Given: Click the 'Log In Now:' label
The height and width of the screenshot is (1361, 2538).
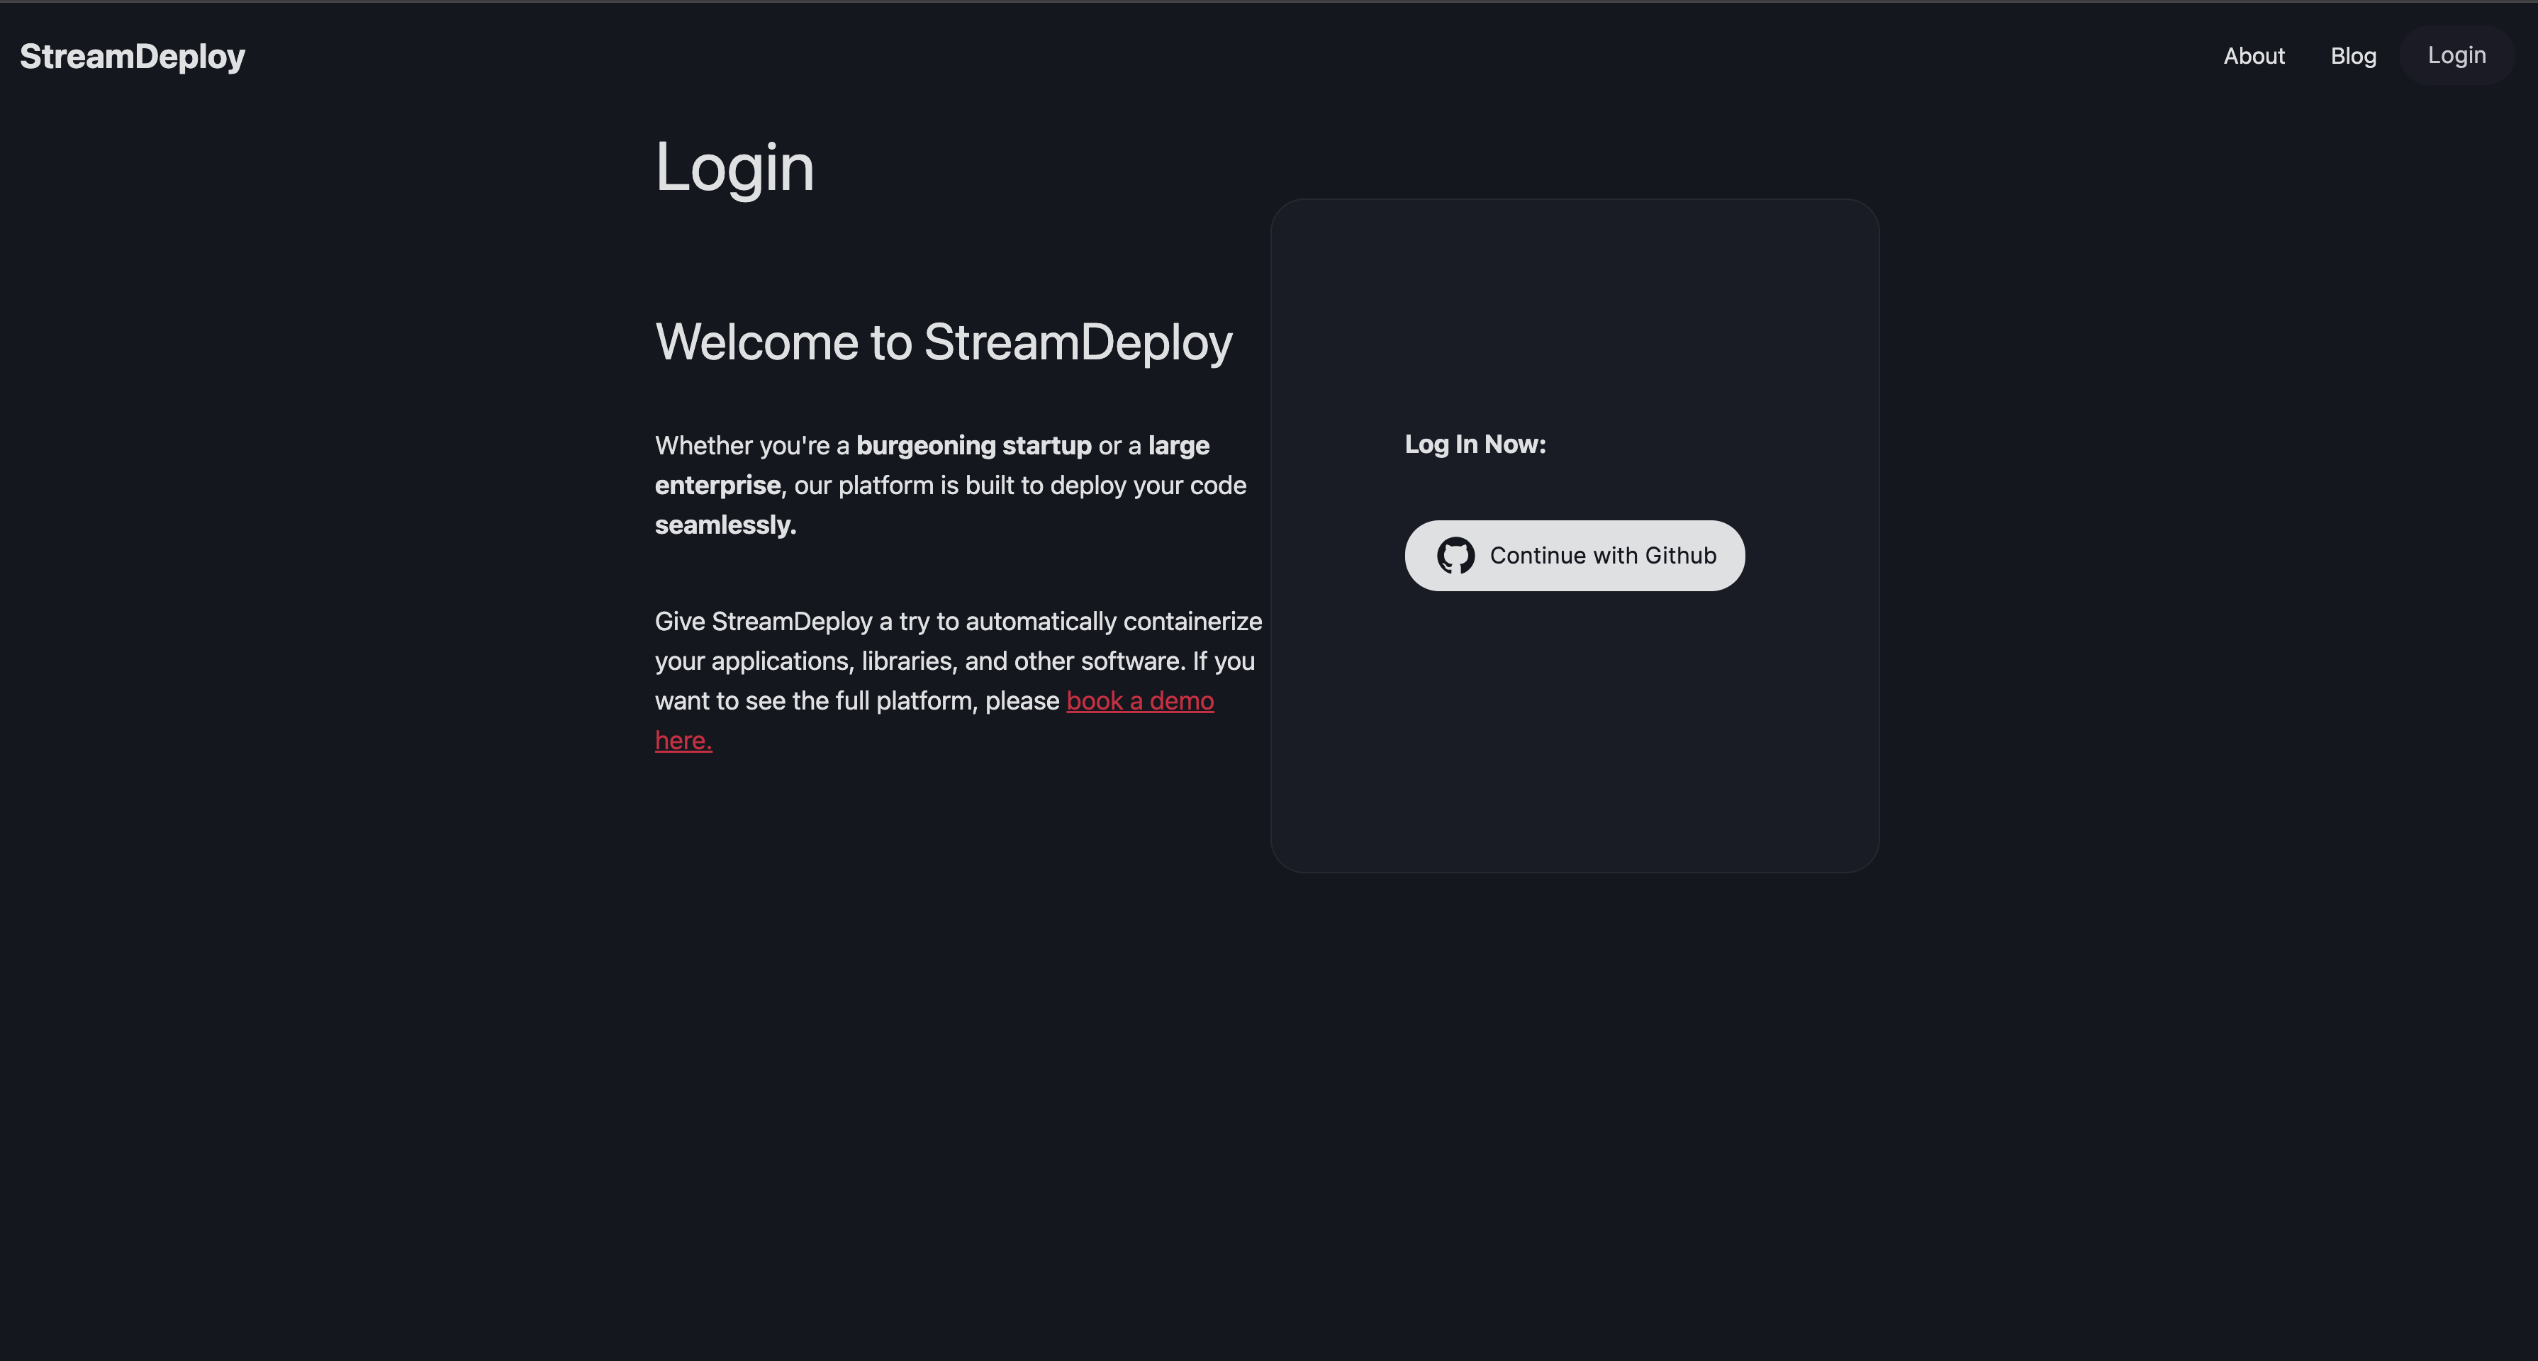Looking at the screenshot, I should pyautogui.click(x=1475, y=444).
